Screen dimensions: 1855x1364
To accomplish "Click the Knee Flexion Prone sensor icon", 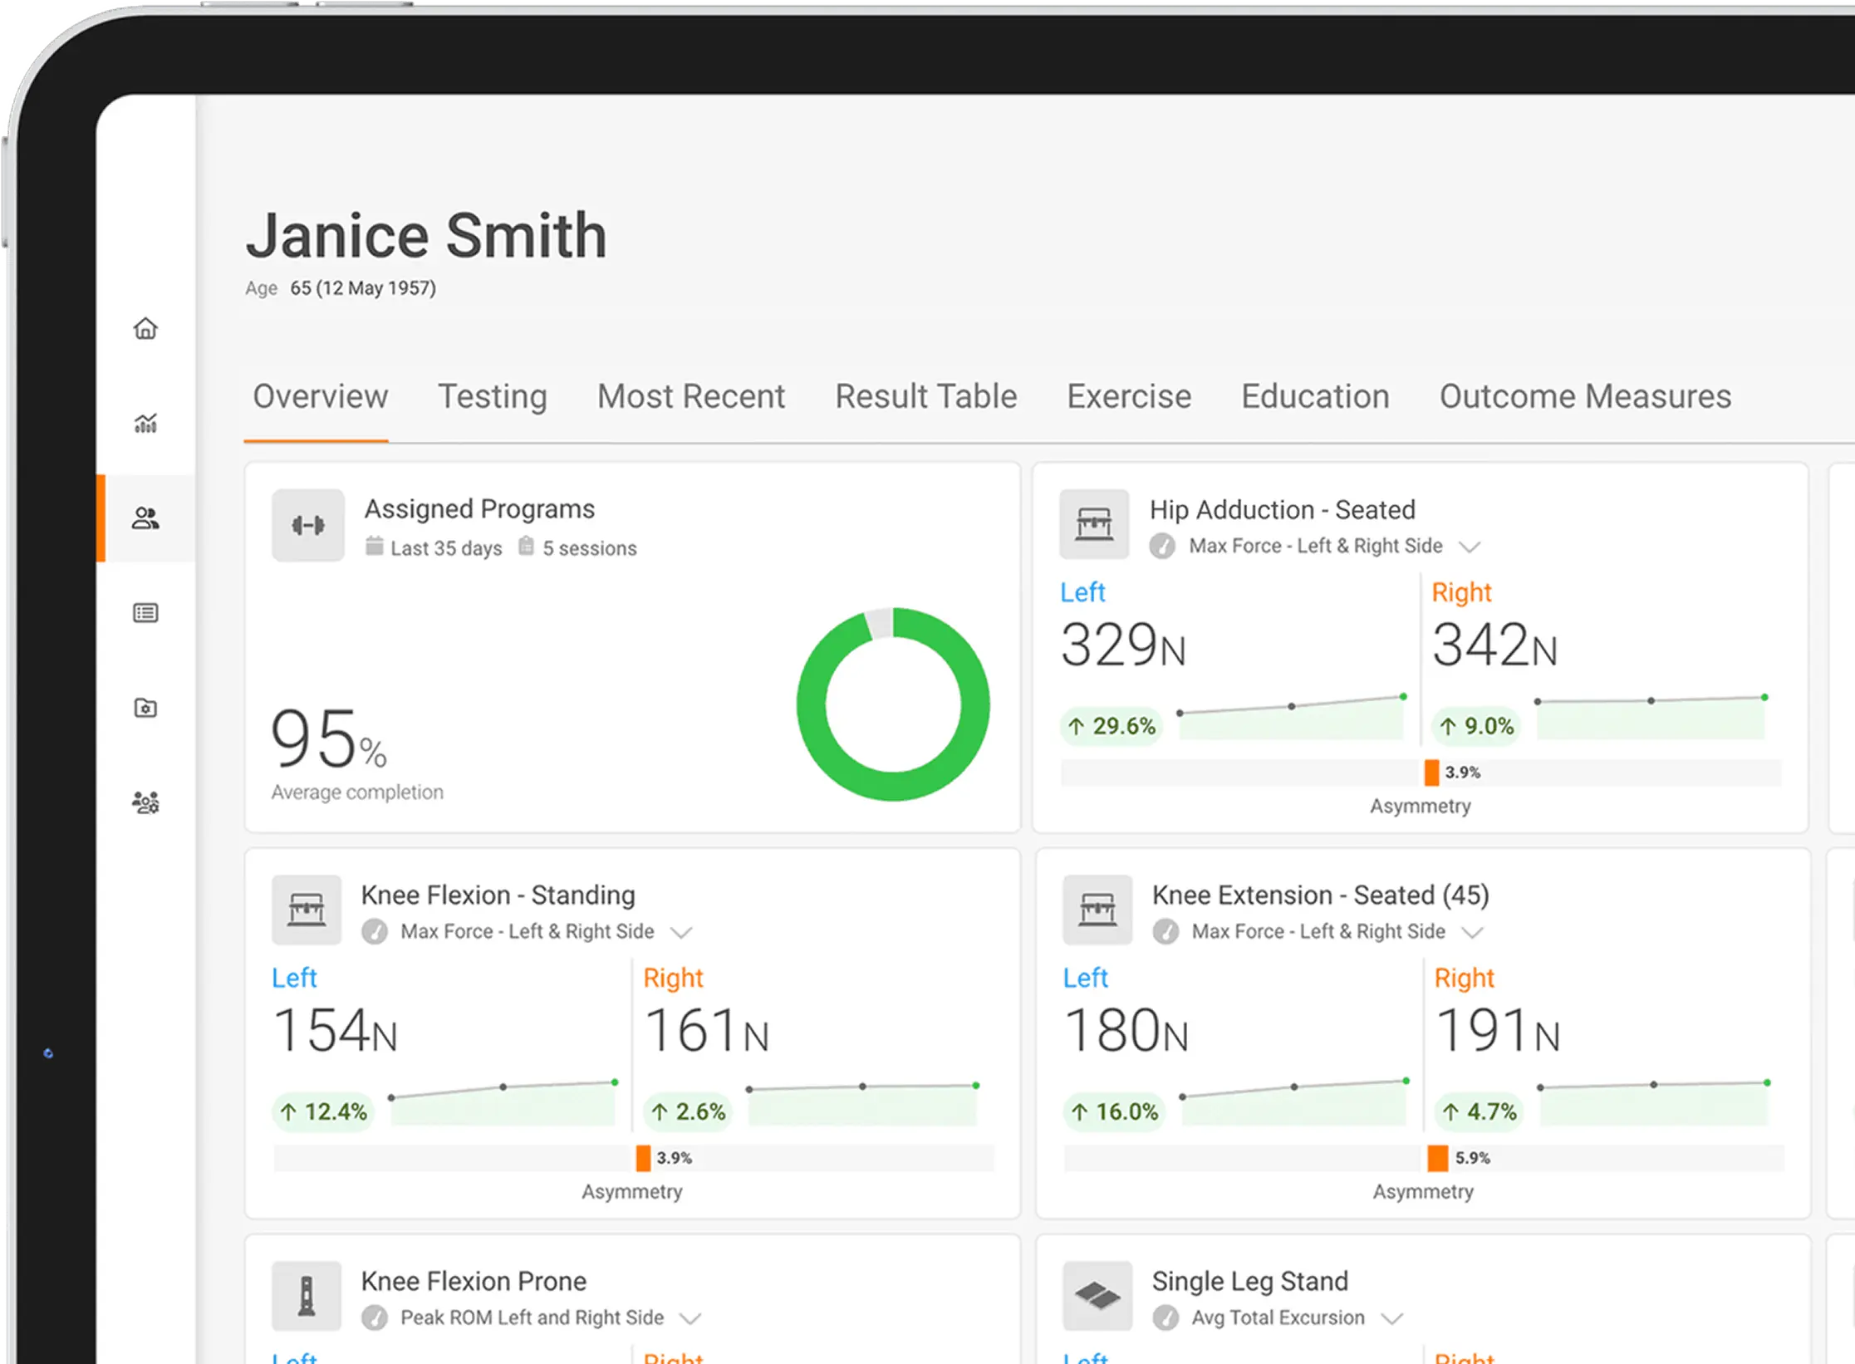I will click(307, 1296).
